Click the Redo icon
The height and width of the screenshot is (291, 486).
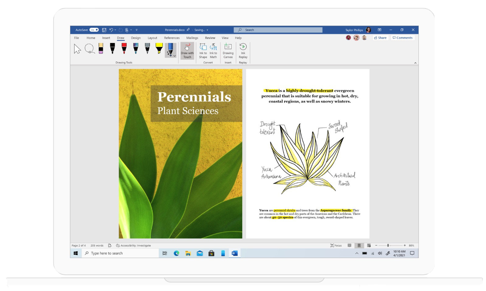121,30
